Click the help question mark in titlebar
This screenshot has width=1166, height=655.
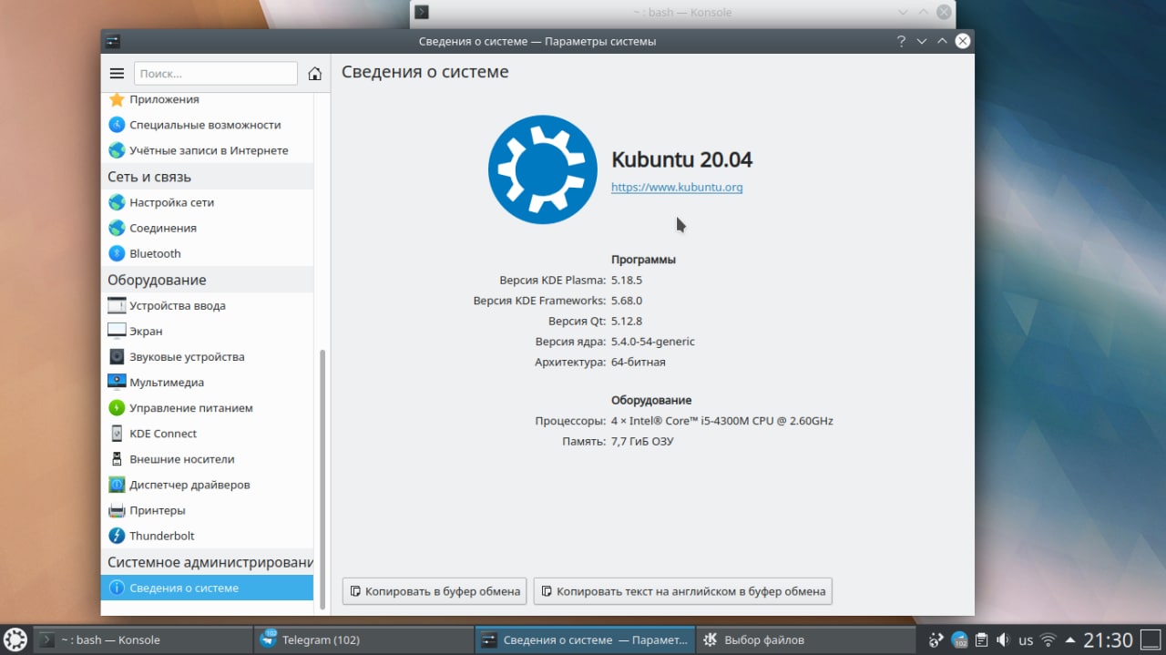point(901,41)
